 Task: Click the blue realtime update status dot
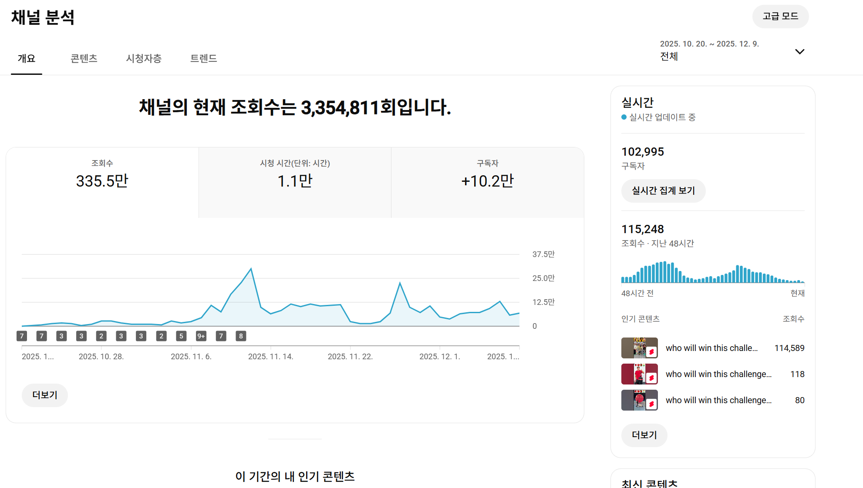pos(624,117)
